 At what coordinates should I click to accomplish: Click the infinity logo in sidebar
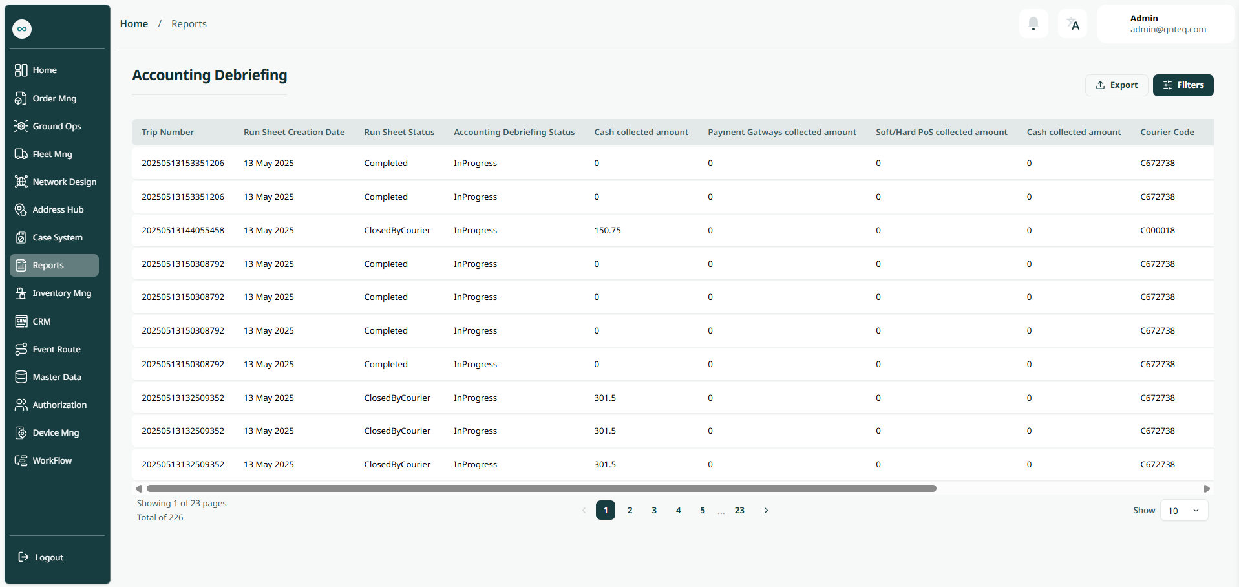tap(22, 29)
